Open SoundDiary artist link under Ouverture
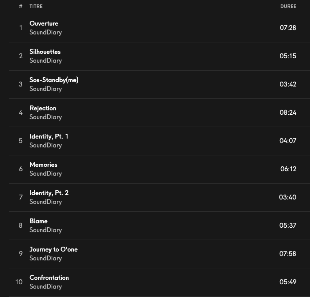Viewport: 310px width, 297px height. [45, 32]
